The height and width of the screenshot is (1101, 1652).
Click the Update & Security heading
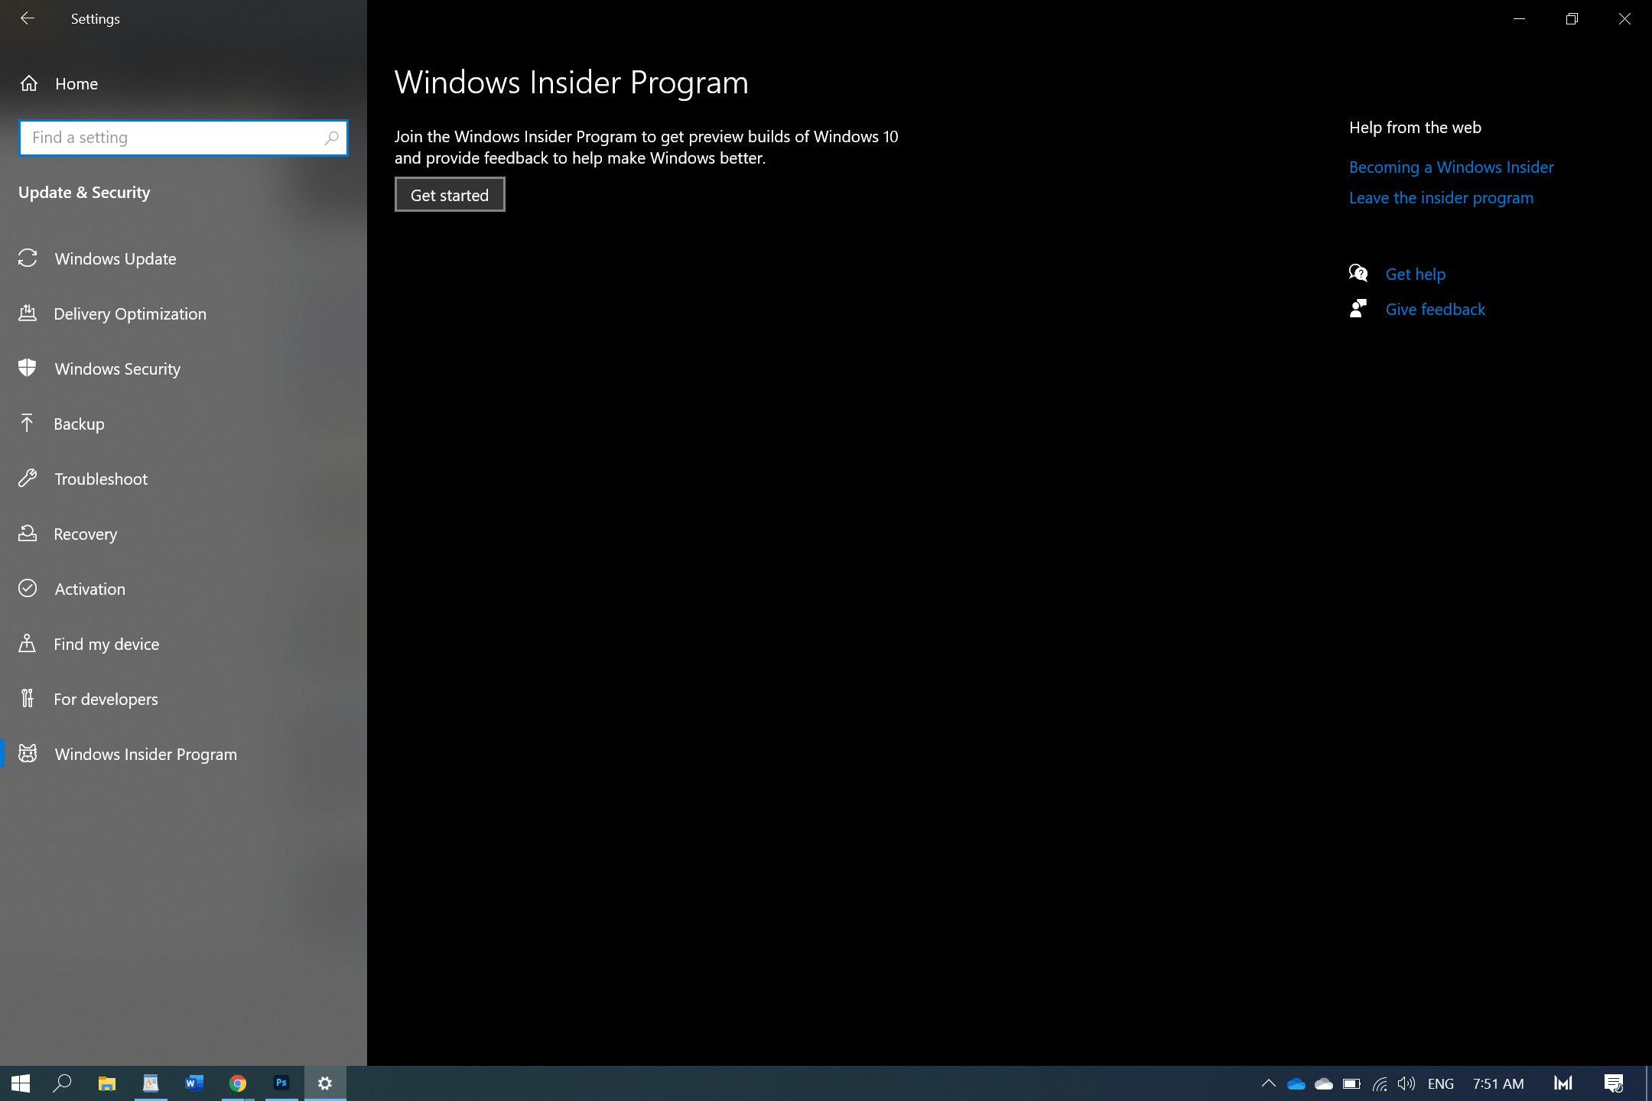[x=84, y=193]
